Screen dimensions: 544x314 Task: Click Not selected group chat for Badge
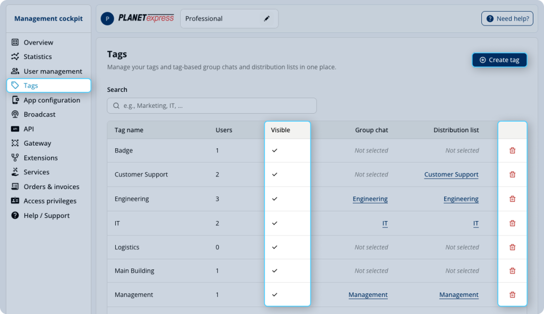[x=371, y=150]
